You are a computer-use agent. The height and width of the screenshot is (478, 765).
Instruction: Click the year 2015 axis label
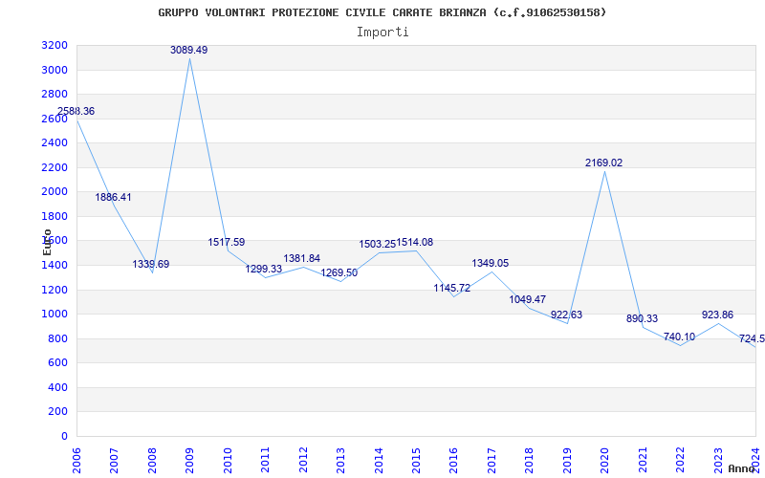[x=416, y=461]
